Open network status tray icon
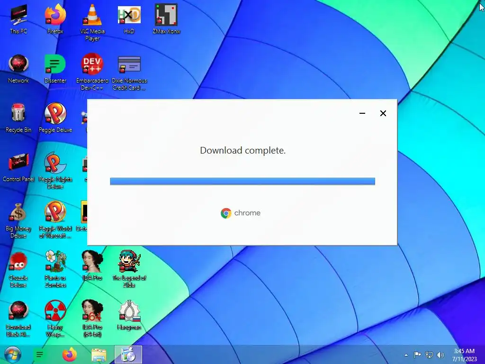The image size is (485, 364). (429, 355)
